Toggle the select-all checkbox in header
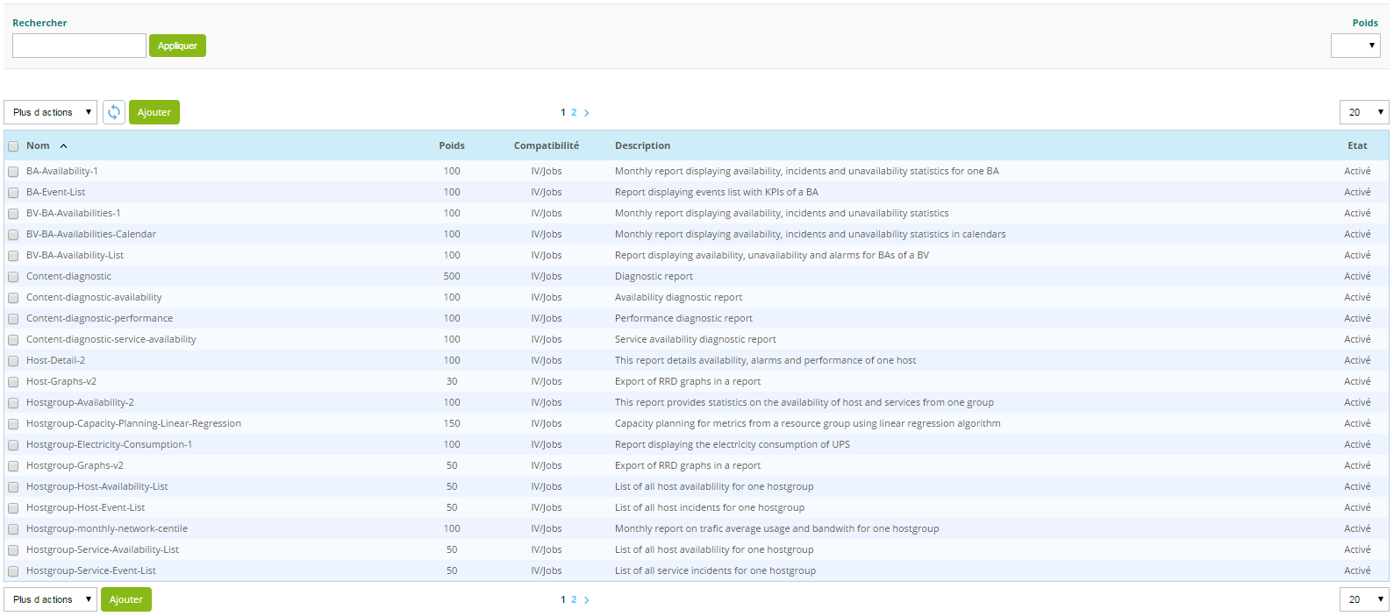The image size is (1394, 616). [x=13, y=146]
